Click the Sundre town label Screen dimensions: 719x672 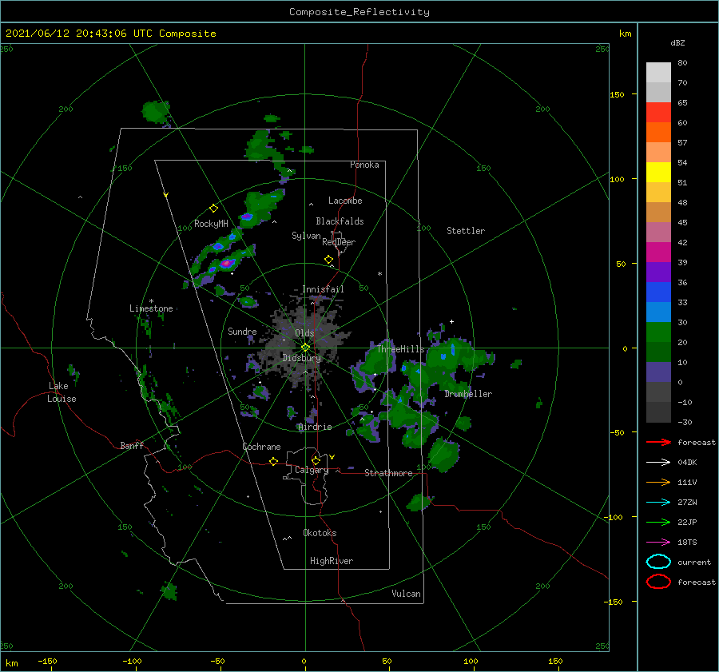242,331
